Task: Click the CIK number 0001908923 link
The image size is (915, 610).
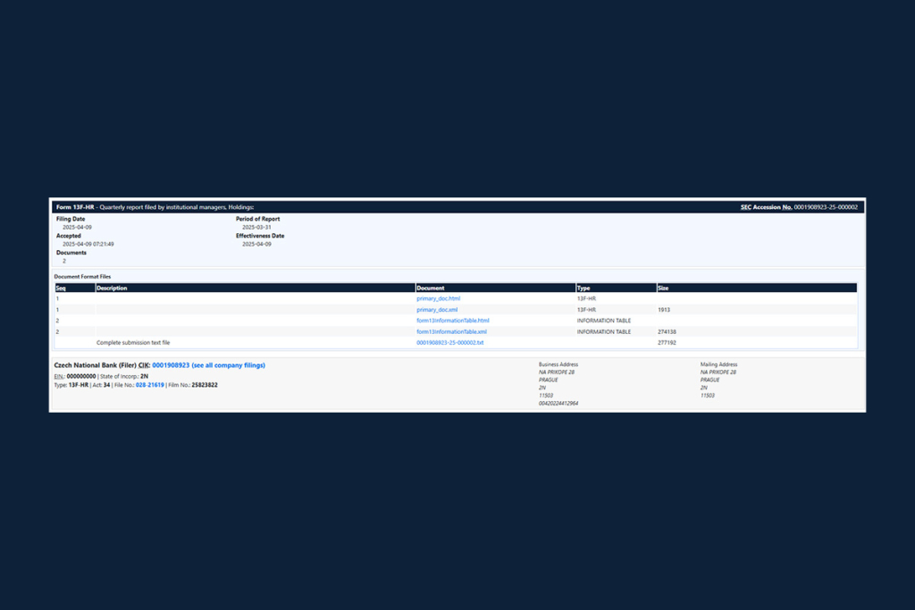Action: click(x=171, y=365)
